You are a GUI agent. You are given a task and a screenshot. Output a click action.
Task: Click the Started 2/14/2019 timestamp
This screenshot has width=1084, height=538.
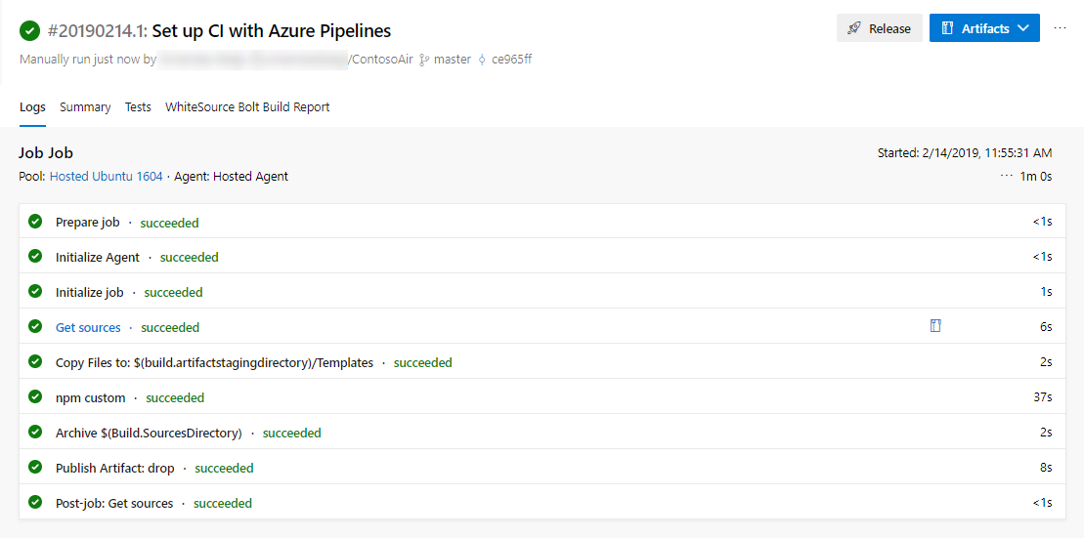pyautogui.click(x=965, y=152)
